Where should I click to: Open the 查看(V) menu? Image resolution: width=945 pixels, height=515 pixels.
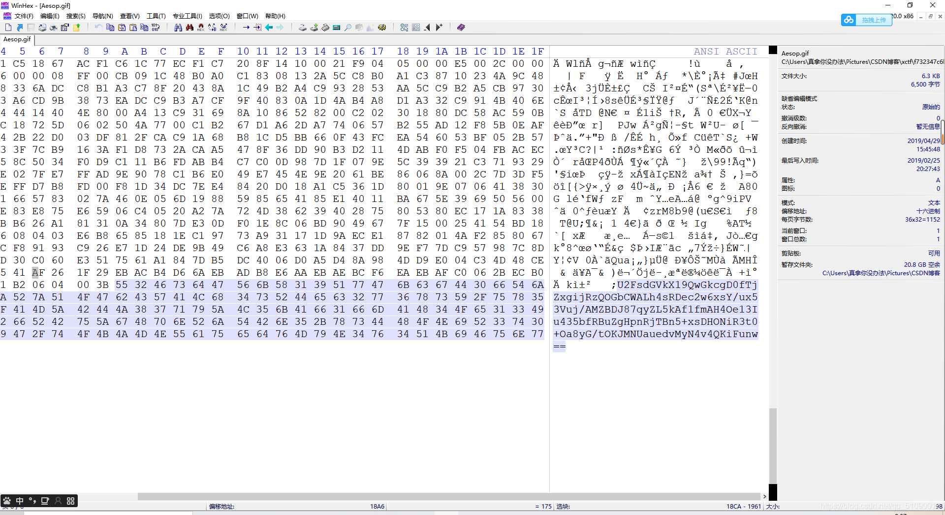pos(129,16)
